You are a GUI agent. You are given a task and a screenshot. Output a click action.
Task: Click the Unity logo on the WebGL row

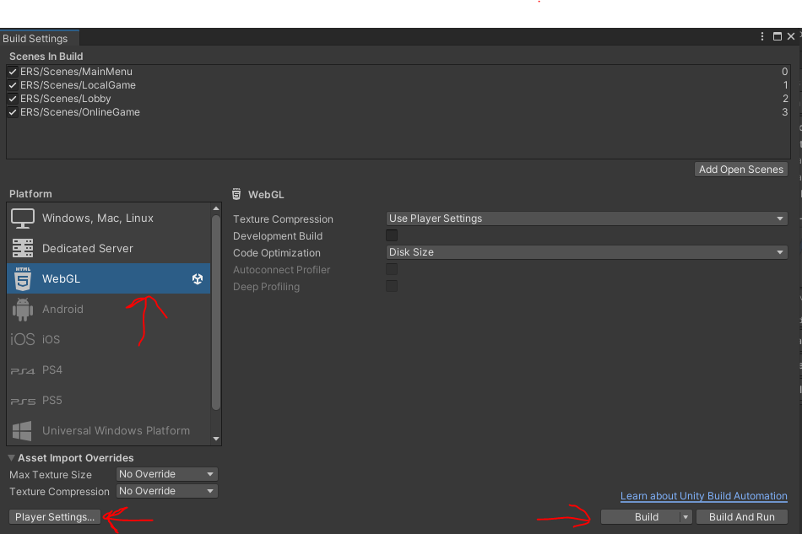point(198,278)
